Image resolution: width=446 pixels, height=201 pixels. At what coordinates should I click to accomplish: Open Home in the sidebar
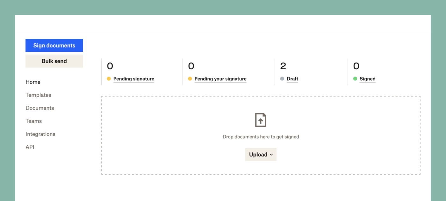(33, 82)
